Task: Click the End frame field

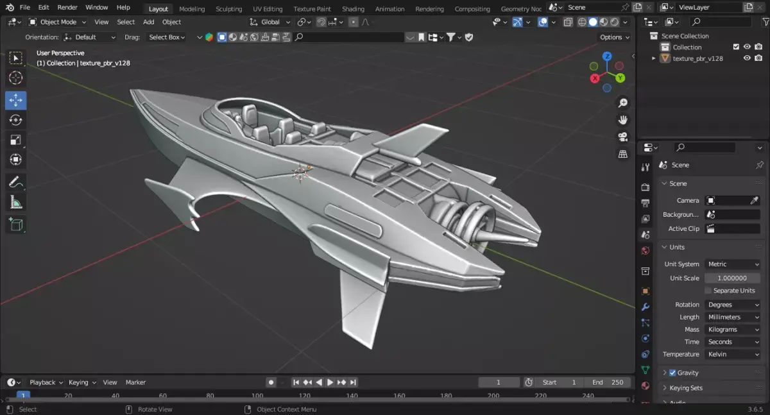Action: (x=608, y=382)
